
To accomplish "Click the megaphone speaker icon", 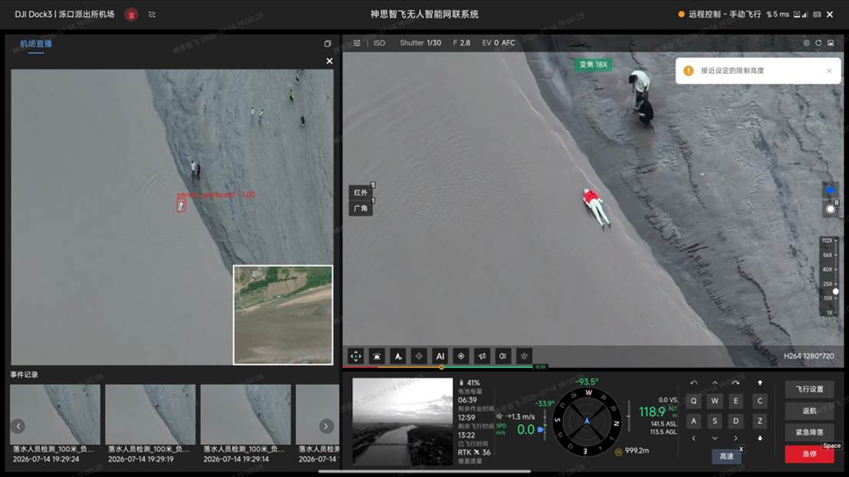I will [x=482, y=357].
